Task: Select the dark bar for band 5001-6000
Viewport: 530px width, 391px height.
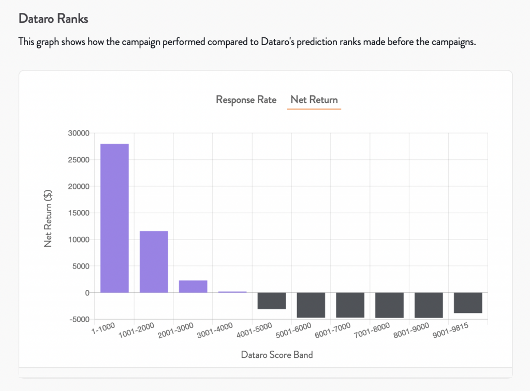Action: coord(311,305)
